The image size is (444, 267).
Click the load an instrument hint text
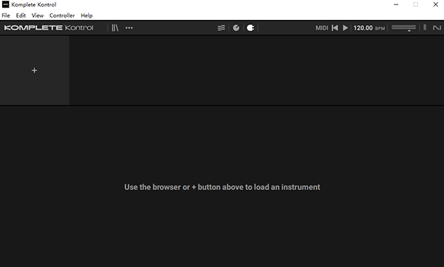point(222,187)
